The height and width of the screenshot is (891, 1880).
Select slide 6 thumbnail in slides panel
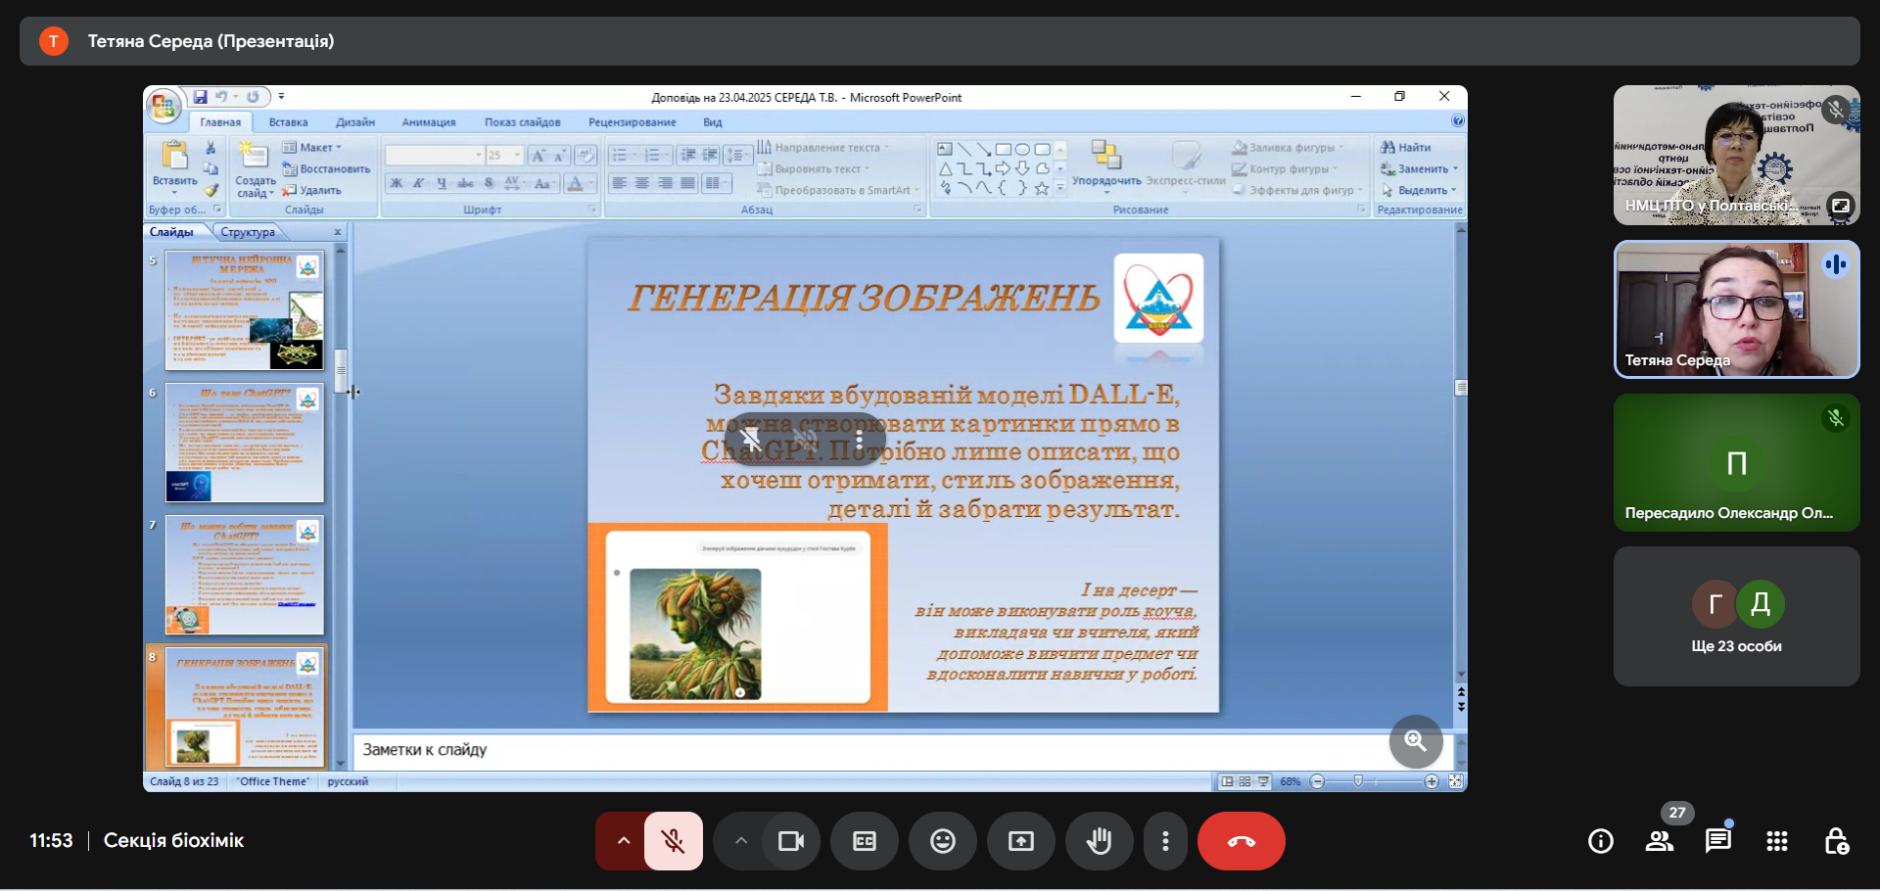[x=244, y=443]
